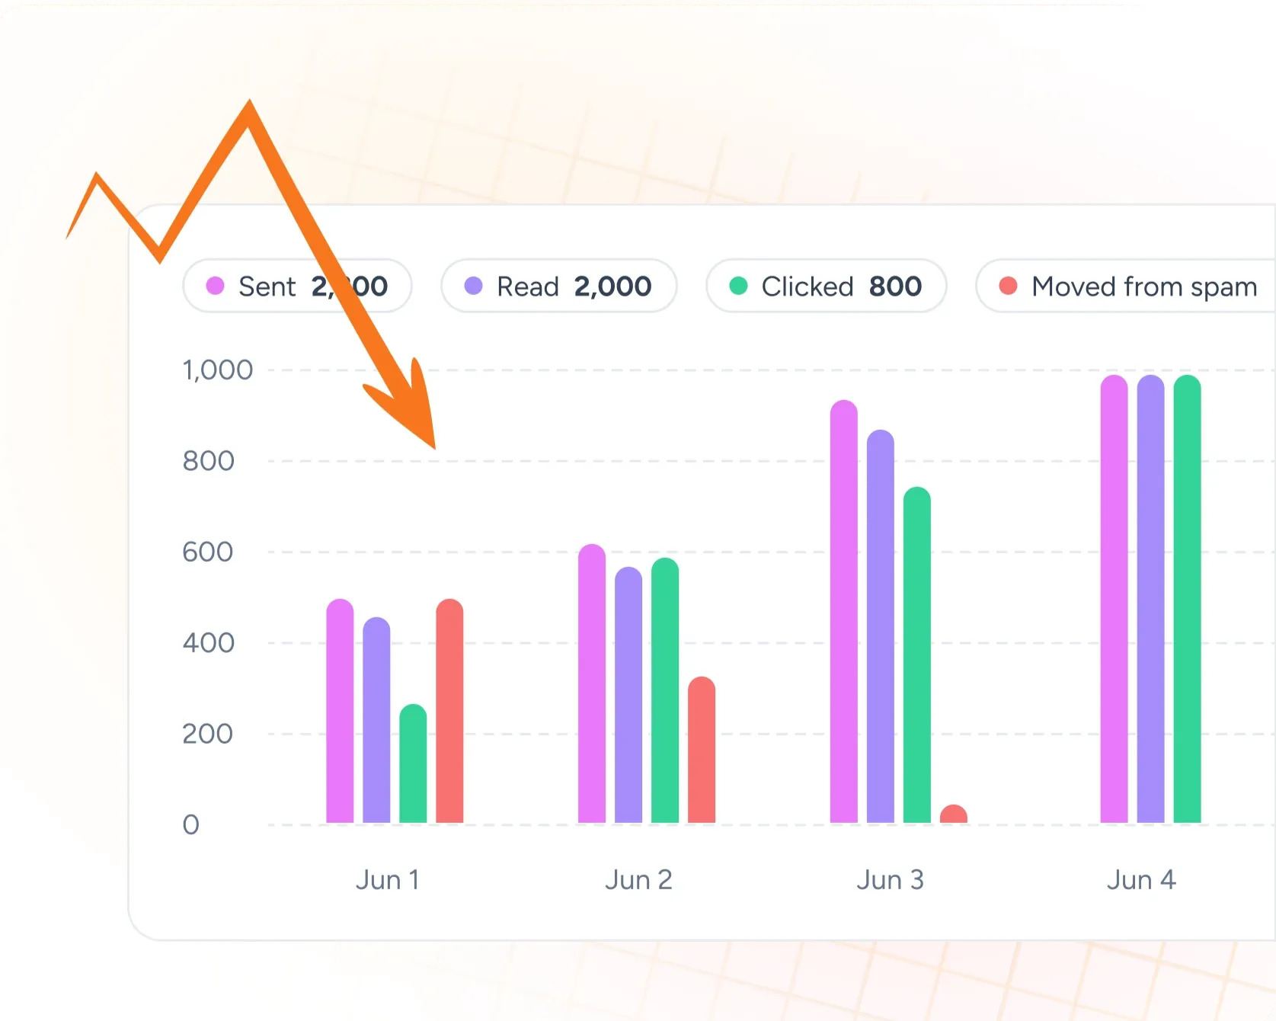Click the Jun 4 x-axis label
The width and height of the screenshot is (1276, 1021).
coord(1141,880)
